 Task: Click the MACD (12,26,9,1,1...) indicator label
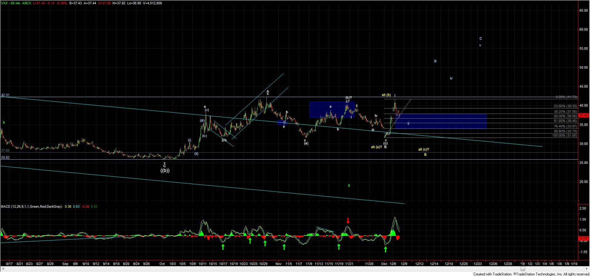tap(31, 206)
